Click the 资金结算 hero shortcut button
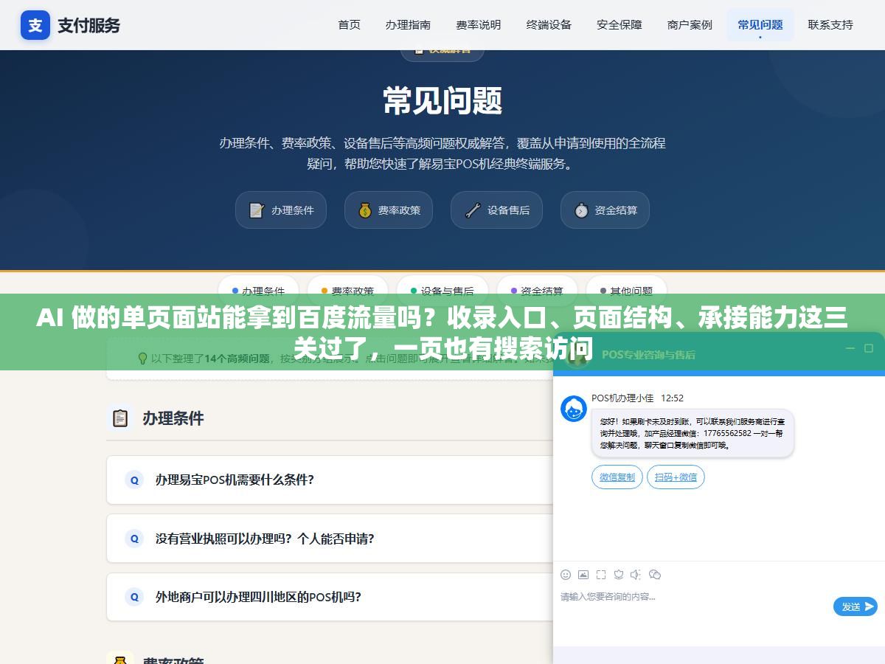This screenshot has height=664, width=885. 605,210
